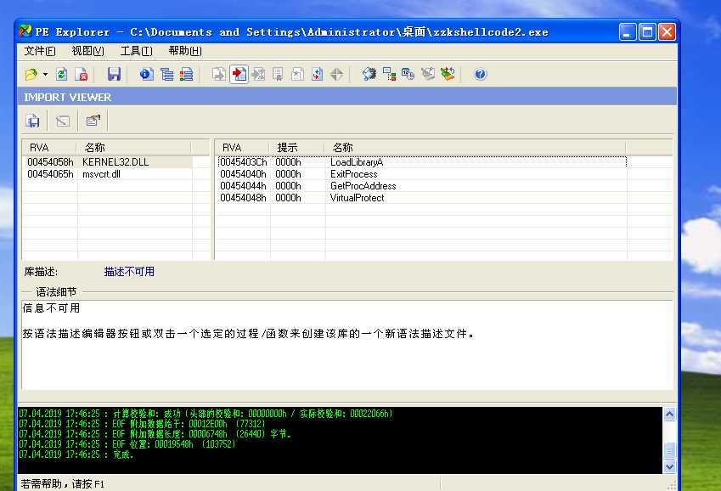Image resolution: width=721 pixels, height=491 pixels.
Task: Open a file with the folder icon
Action: pyautogui.click(x=31, y=74)
